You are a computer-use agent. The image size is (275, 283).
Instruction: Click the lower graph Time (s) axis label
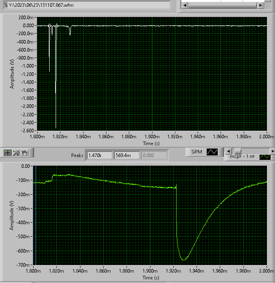[151, 277]
